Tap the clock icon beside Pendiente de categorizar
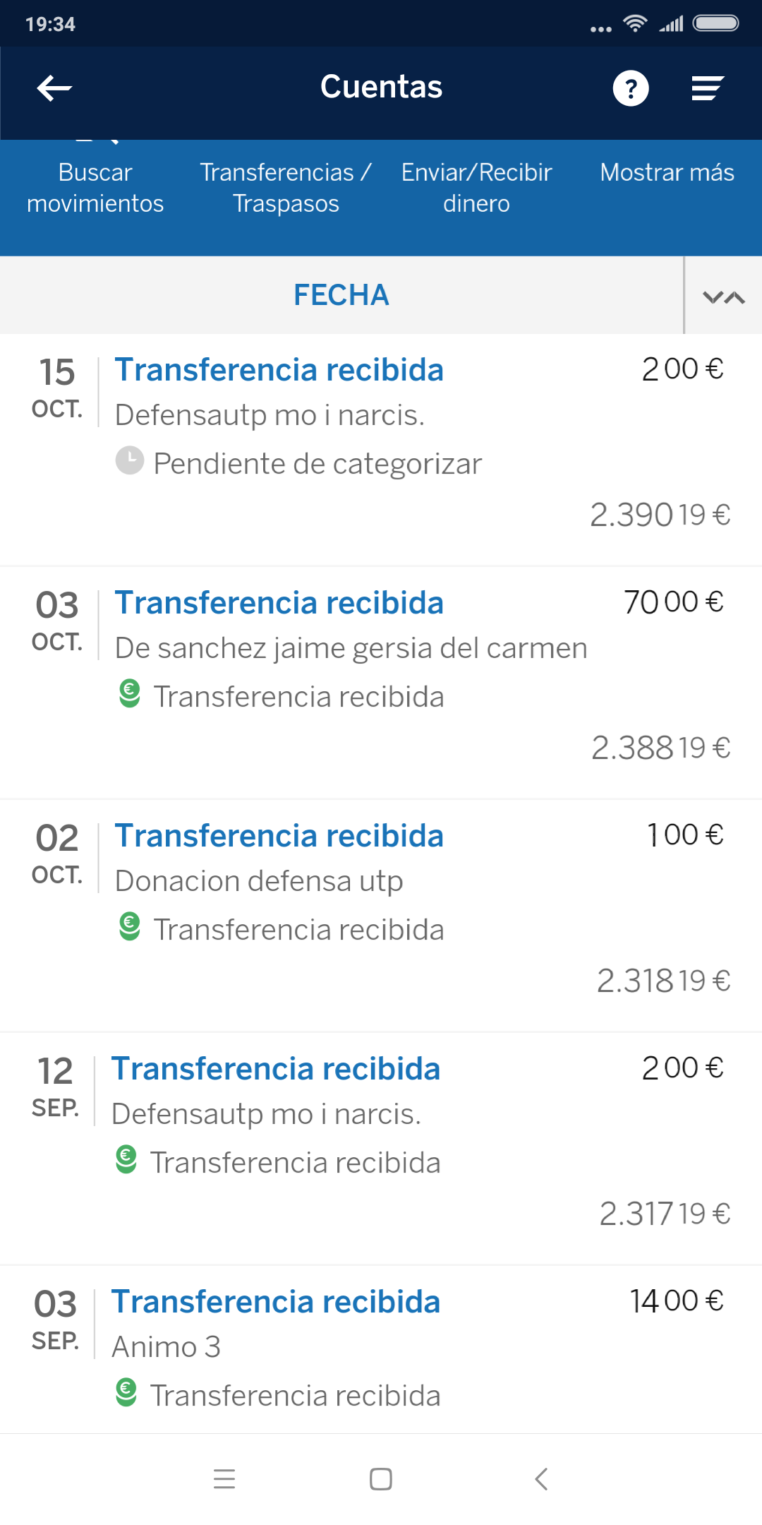This screenshot has height=1525, width=762. (130, 460)
